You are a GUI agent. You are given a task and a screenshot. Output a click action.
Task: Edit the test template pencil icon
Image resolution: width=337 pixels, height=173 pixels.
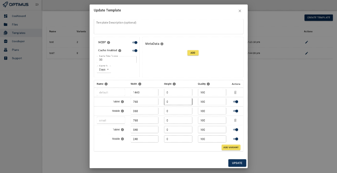click(307, 42)
